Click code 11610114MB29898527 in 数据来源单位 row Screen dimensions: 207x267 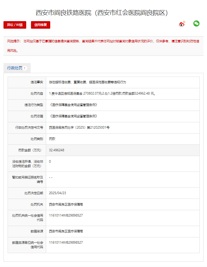(x=66, y=243)
